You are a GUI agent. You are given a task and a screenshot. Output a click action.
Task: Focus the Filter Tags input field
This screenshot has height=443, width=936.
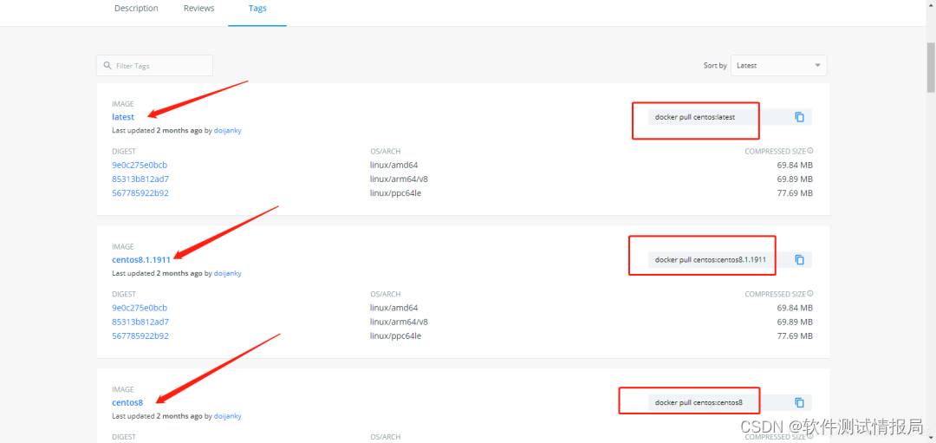click(154, 66)
